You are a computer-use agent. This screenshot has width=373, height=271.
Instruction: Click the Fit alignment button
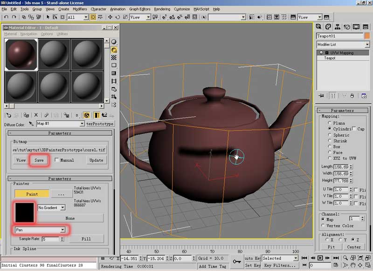coord(331,247)
